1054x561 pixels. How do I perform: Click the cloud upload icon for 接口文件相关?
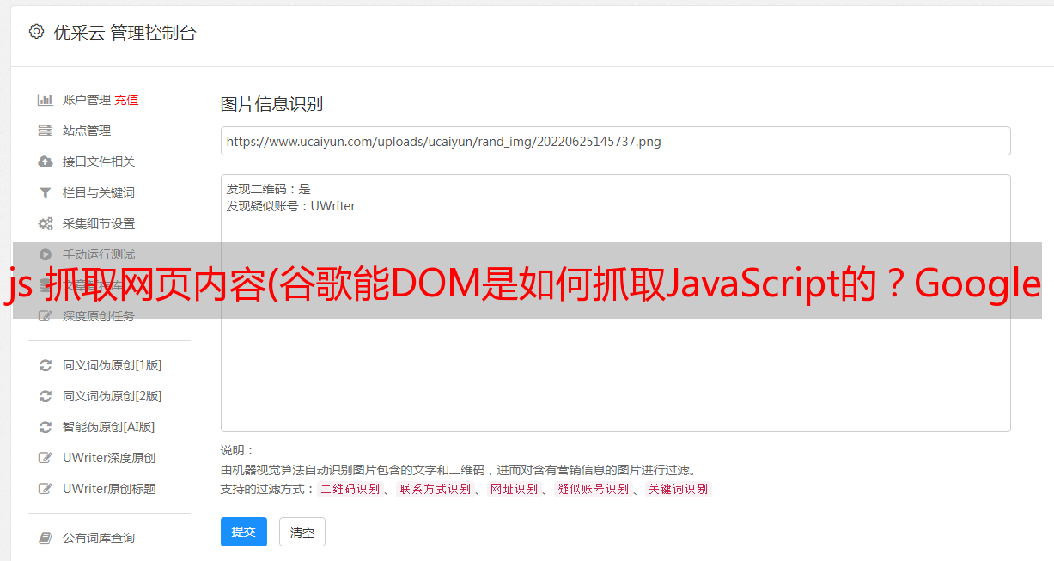point(46,162)
